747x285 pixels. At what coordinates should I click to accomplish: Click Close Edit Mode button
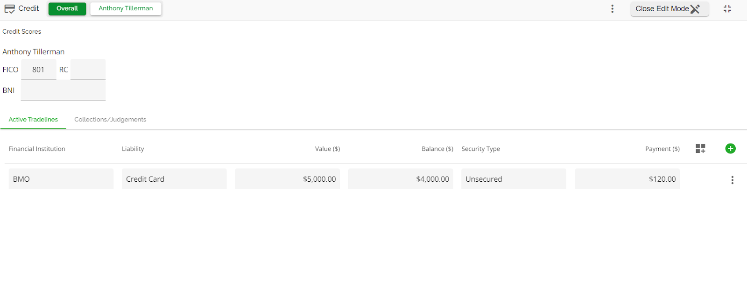point(669,9)
